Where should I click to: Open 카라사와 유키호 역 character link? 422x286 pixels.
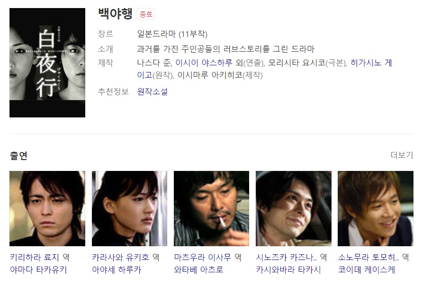pos(126,257)
